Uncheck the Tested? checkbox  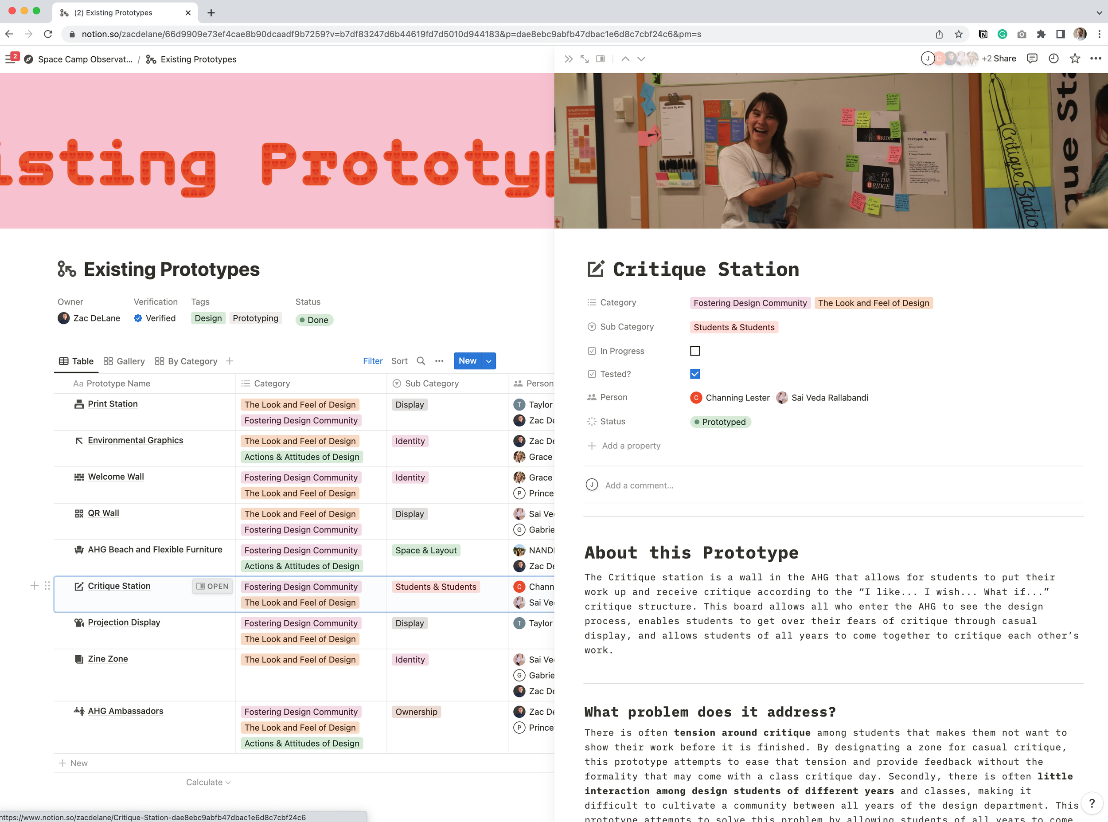[x=695, y=374]
